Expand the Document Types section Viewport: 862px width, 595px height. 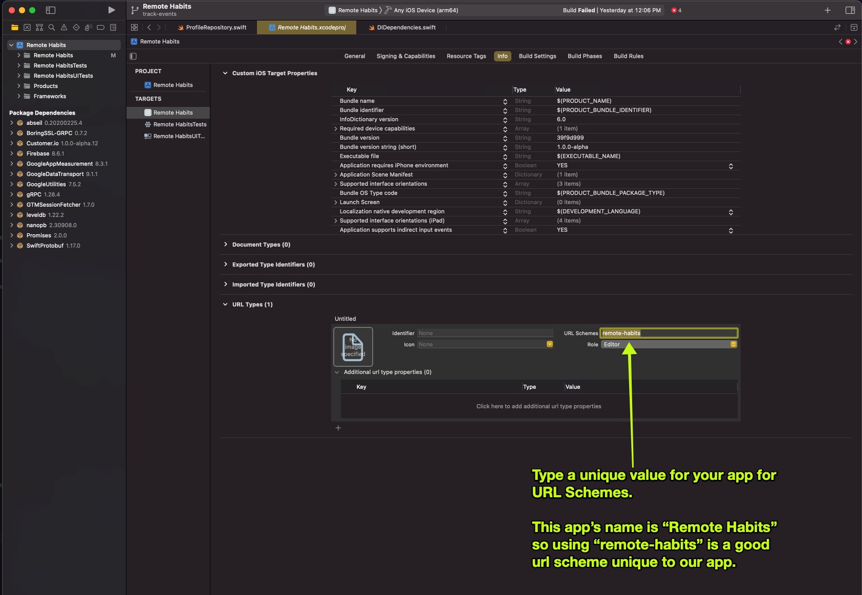point(225,245)
